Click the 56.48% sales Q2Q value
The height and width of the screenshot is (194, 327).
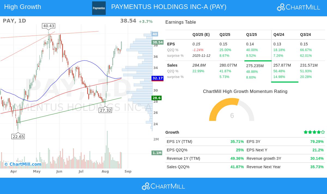pos(279,71)
